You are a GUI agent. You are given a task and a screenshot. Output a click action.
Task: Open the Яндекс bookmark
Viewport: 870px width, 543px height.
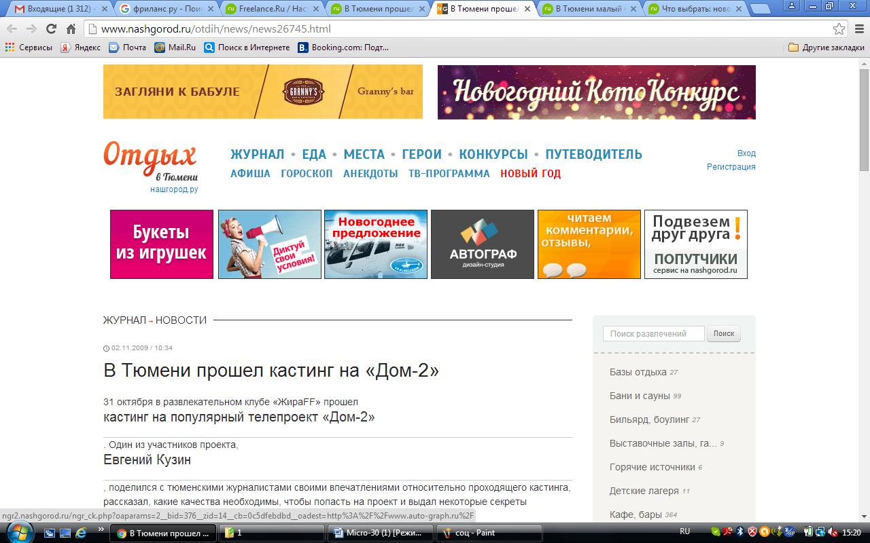click(x=80, y=48)
